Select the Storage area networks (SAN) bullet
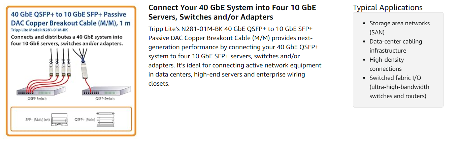The width and height of the screenshot is (458, 149). tap(399, 28)
